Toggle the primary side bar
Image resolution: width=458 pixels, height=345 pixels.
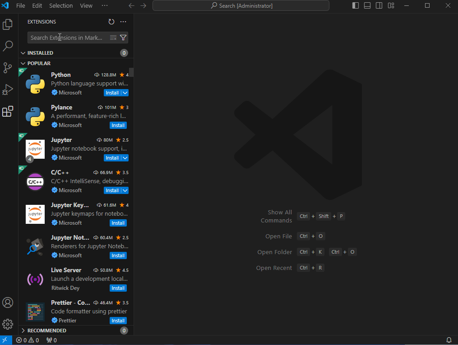click(356, 5)
